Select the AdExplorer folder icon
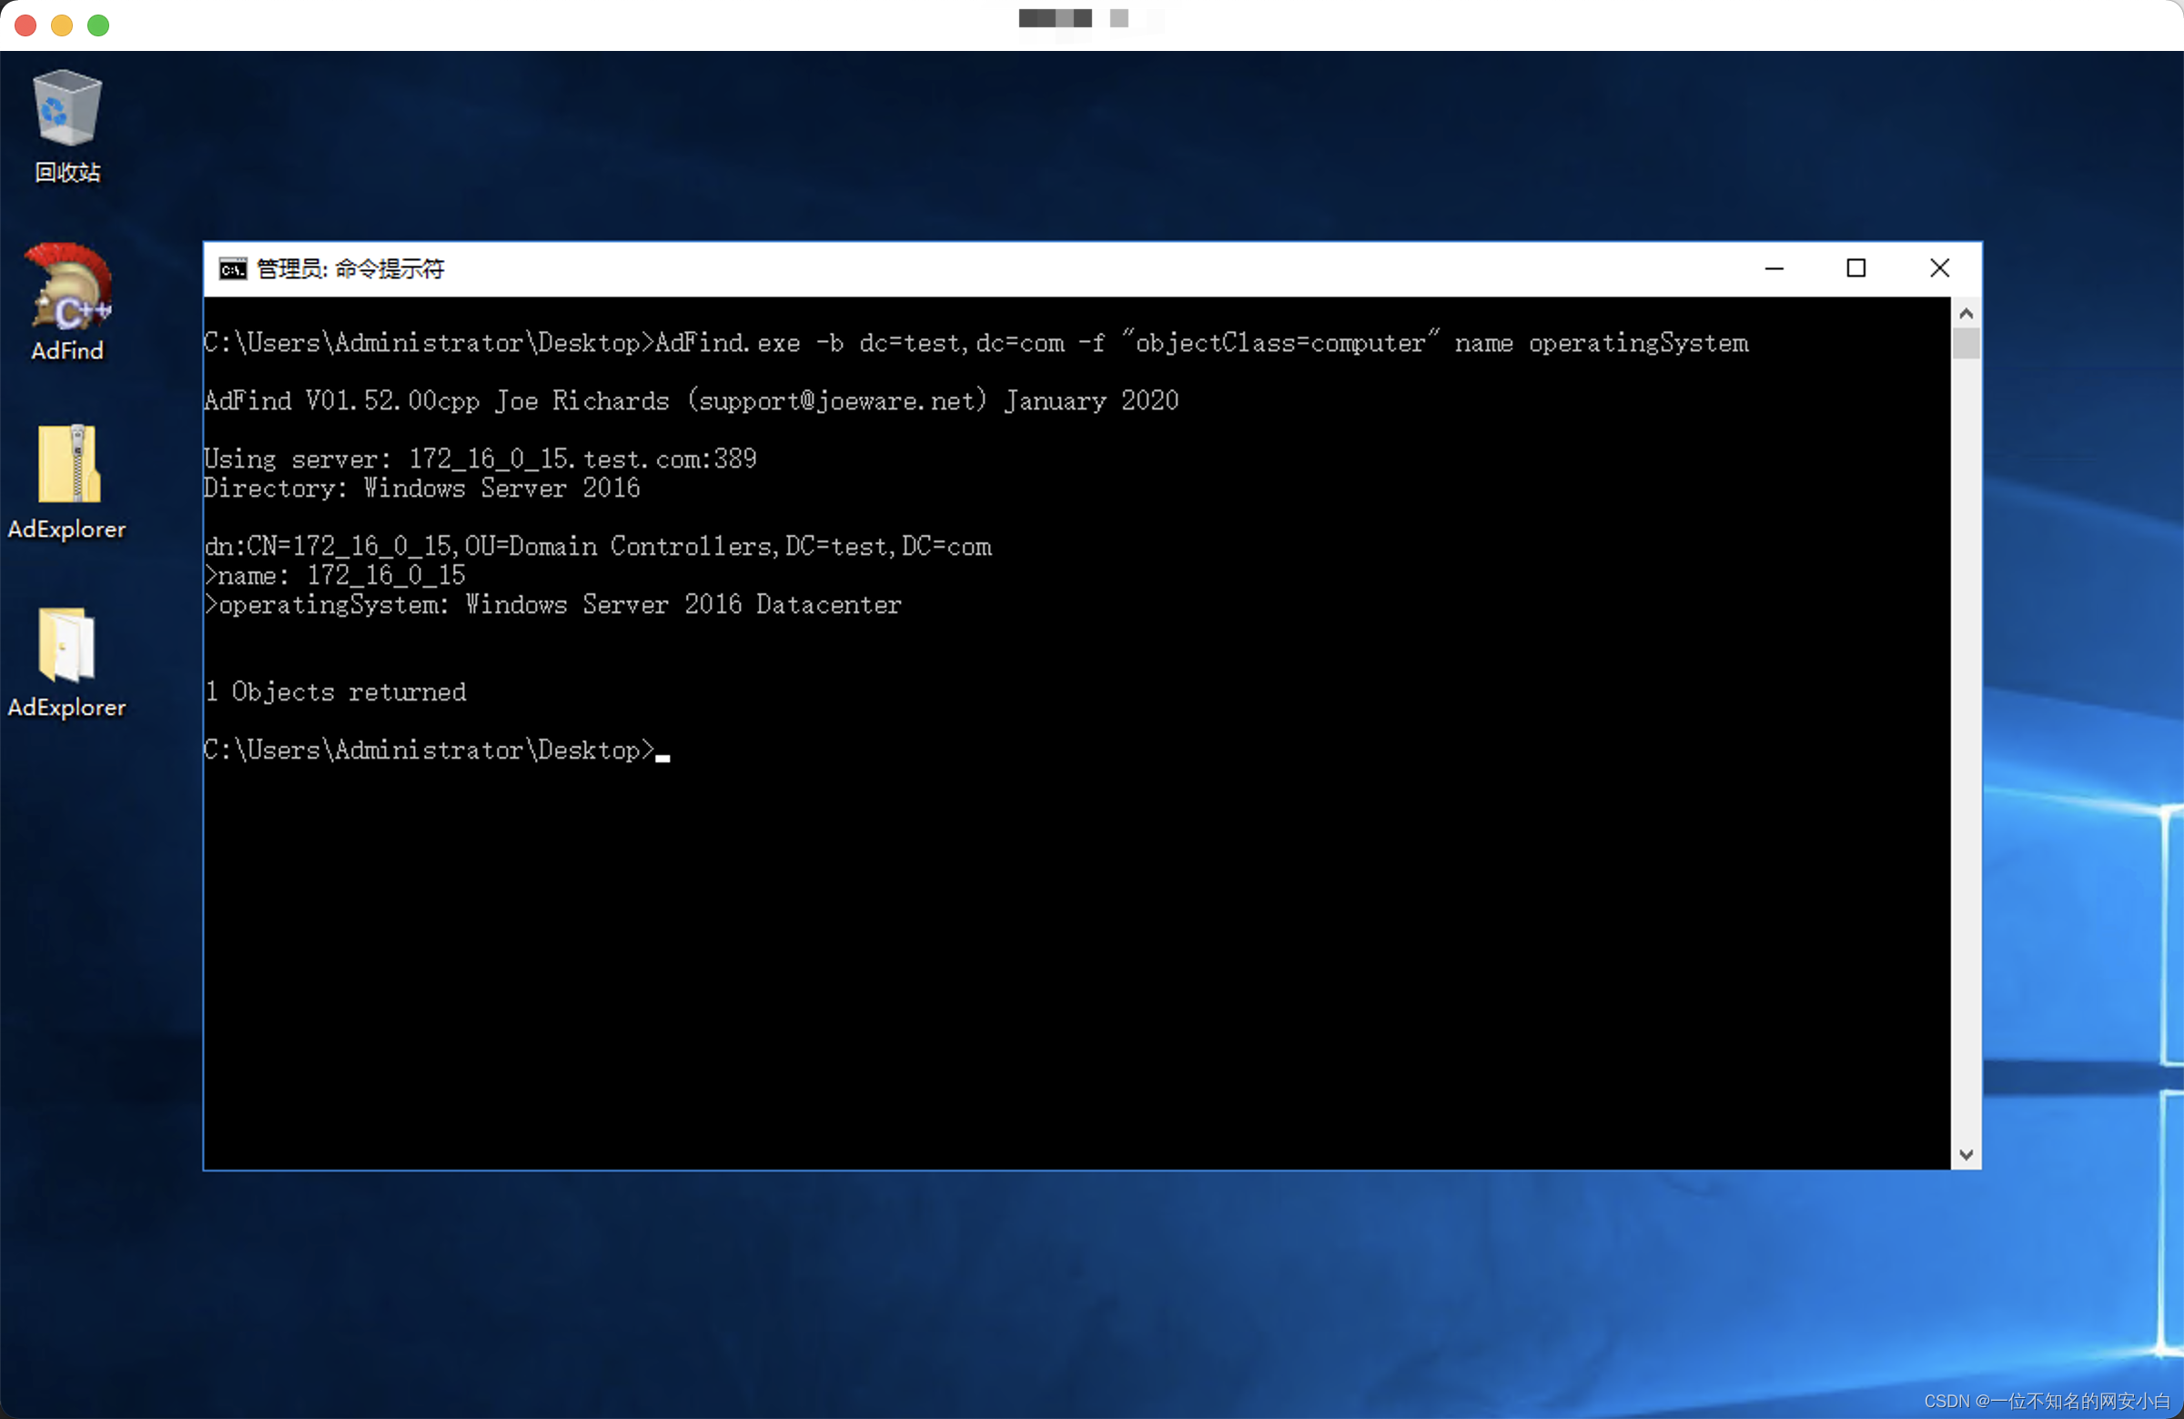This screenshot has width=2184, height=1419. click(x=66, y=646)
